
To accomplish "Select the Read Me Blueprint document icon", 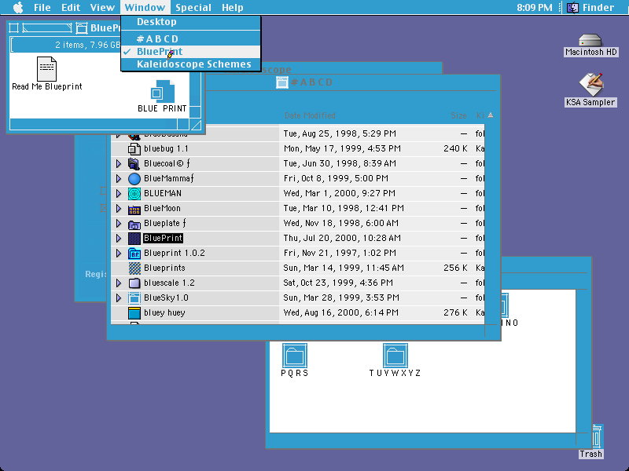I will click(x=46, y=69).
